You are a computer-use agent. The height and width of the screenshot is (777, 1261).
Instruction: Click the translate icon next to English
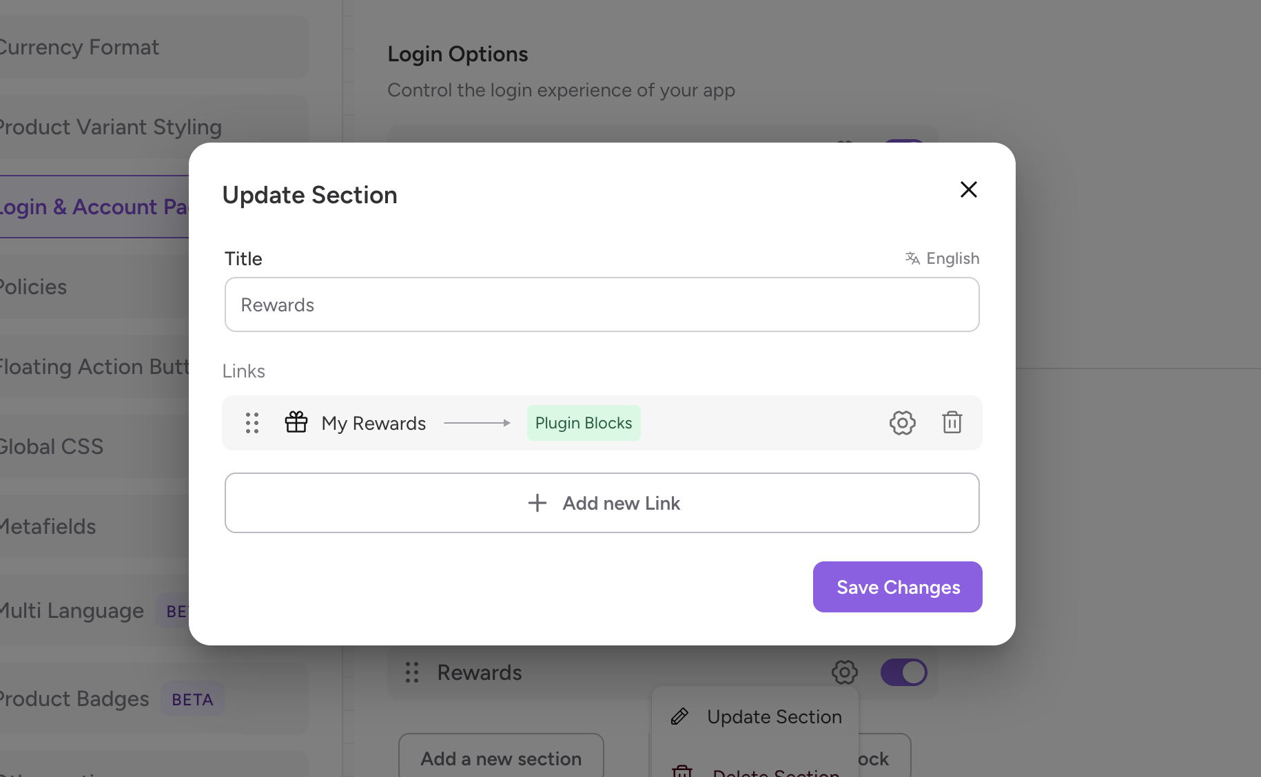[912, 258]
